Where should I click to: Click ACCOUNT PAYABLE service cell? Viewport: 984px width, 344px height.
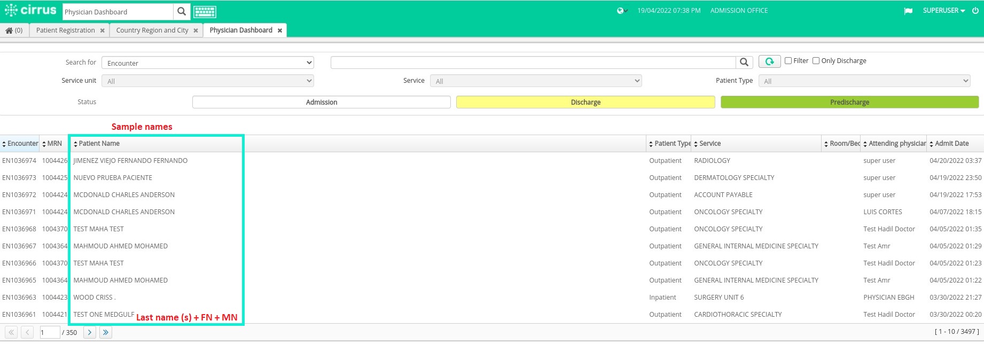point(723,195)
